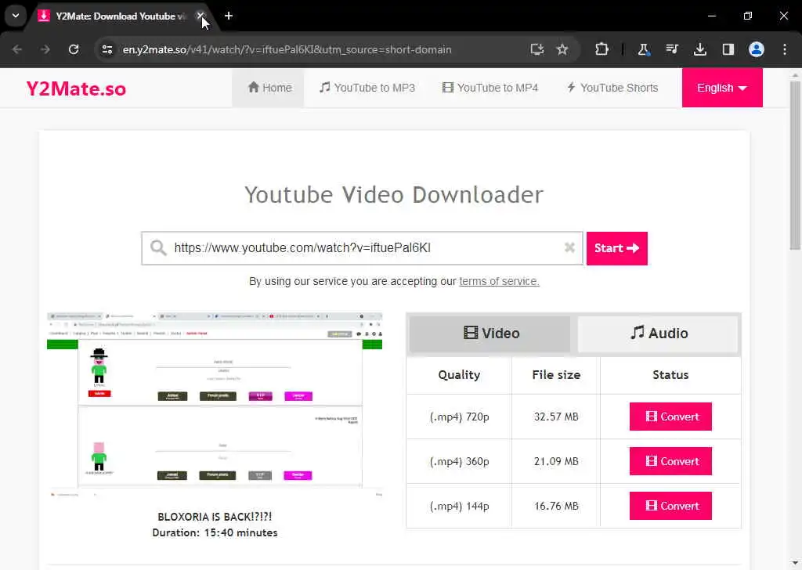Open the tab search dropdown arrow

pyautogui.click(x=16, y=16)
